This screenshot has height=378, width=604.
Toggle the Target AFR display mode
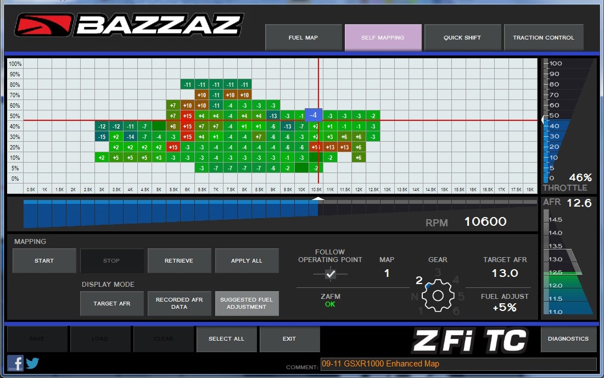(x=111, y=303)
